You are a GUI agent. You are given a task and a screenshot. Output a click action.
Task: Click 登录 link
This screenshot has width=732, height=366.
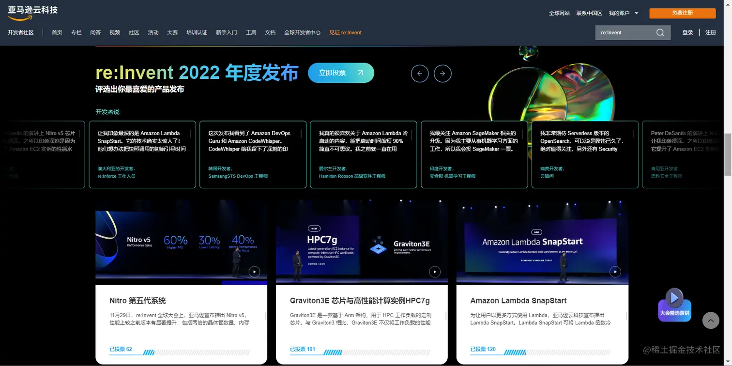pyautogui.click(x=687, y=32)
